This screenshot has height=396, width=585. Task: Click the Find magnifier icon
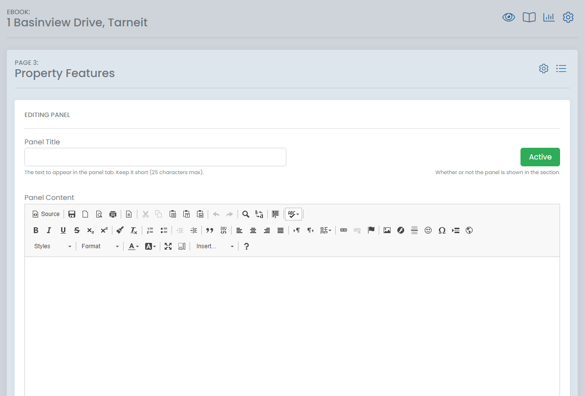tap(246, 214)
